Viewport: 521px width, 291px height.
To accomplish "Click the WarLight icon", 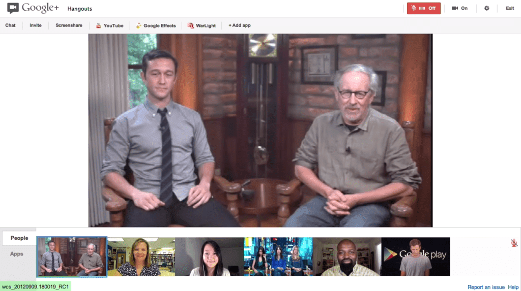I will (x=191, y=25).
